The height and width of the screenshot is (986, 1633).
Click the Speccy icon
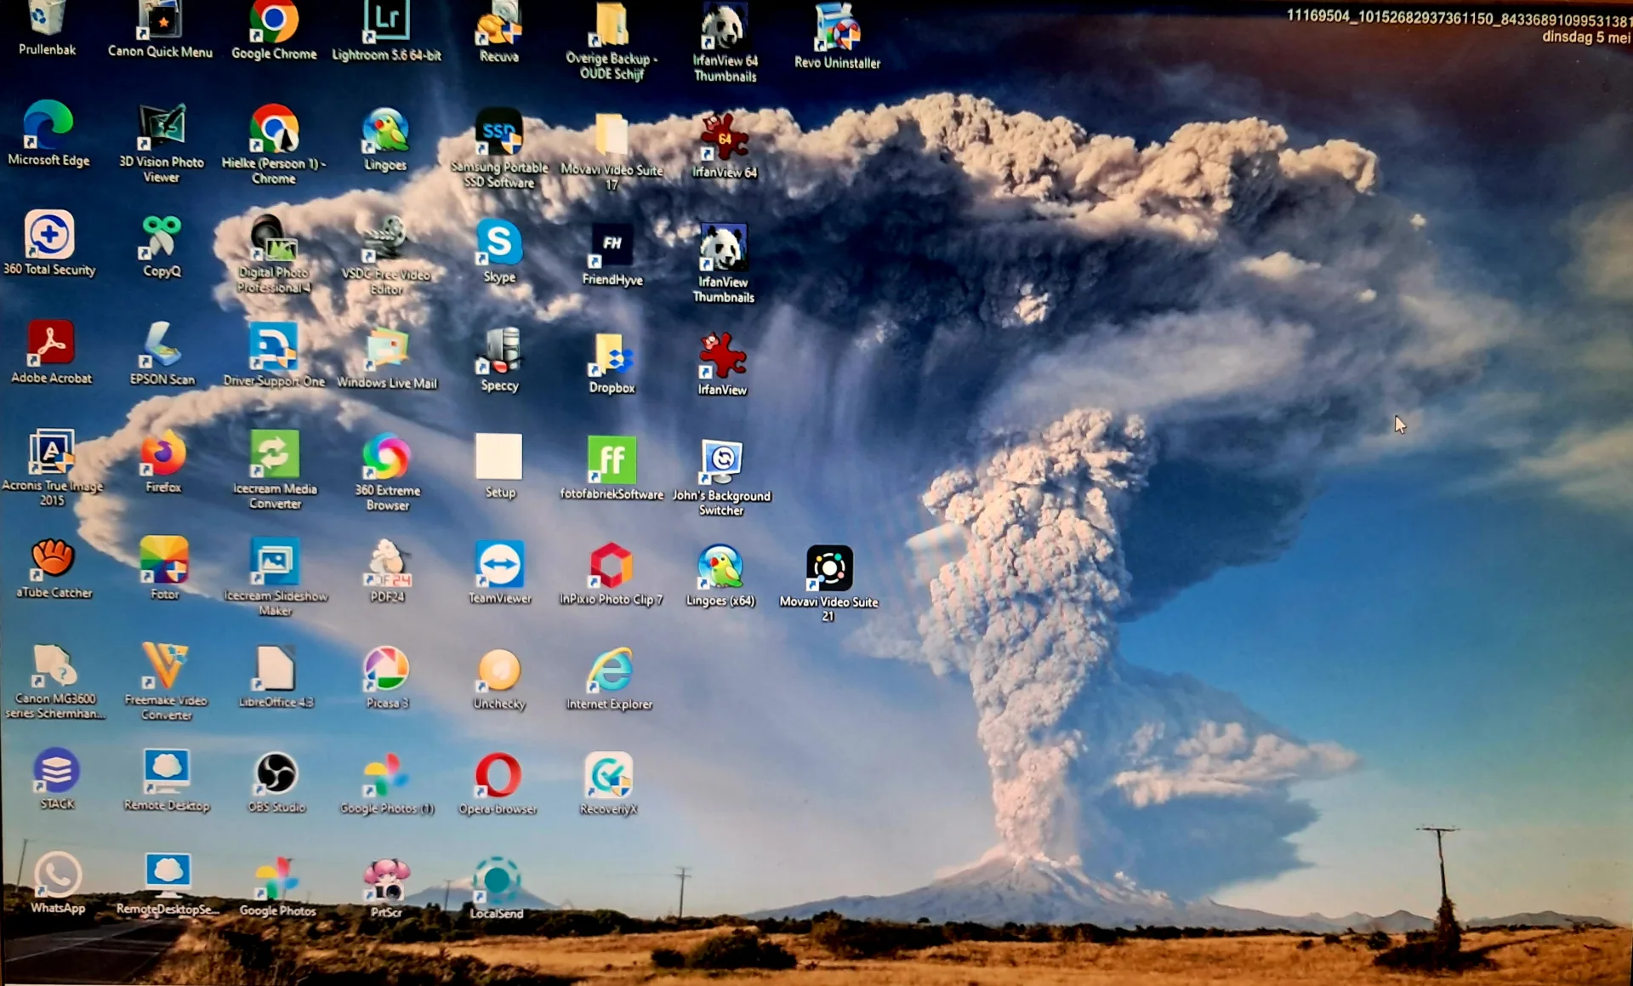499,351
